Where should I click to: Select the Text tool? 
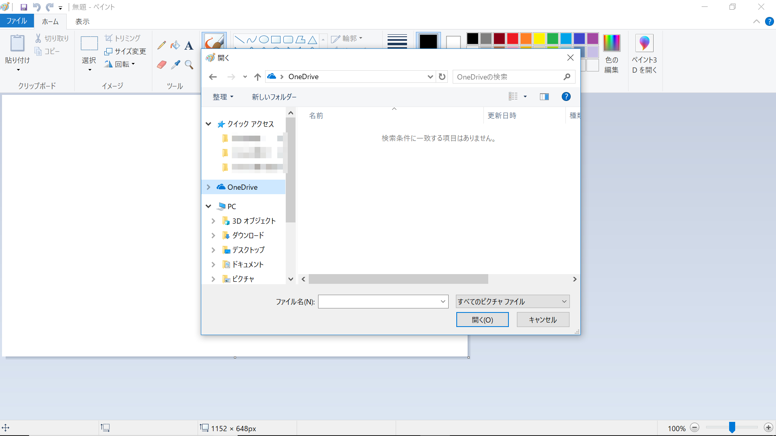click(x=189, y=46)
